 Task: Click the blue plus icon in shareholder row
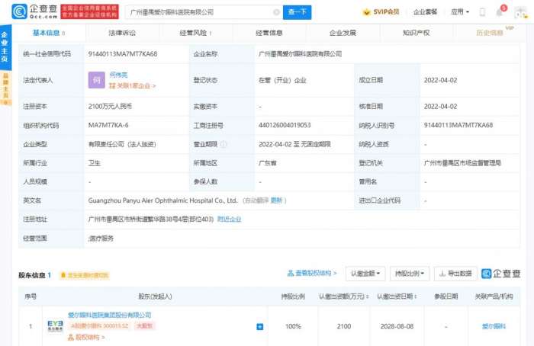tap(260, 327)
